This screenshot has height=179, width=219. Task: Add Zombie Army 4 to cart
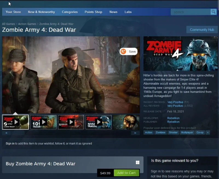126,173
